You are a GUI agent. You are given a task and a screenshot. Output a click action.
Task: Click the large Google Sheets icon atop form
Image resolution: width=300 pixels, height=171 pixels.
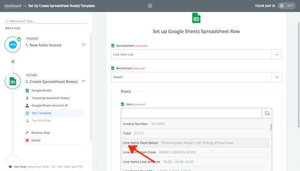click(196, 18)
